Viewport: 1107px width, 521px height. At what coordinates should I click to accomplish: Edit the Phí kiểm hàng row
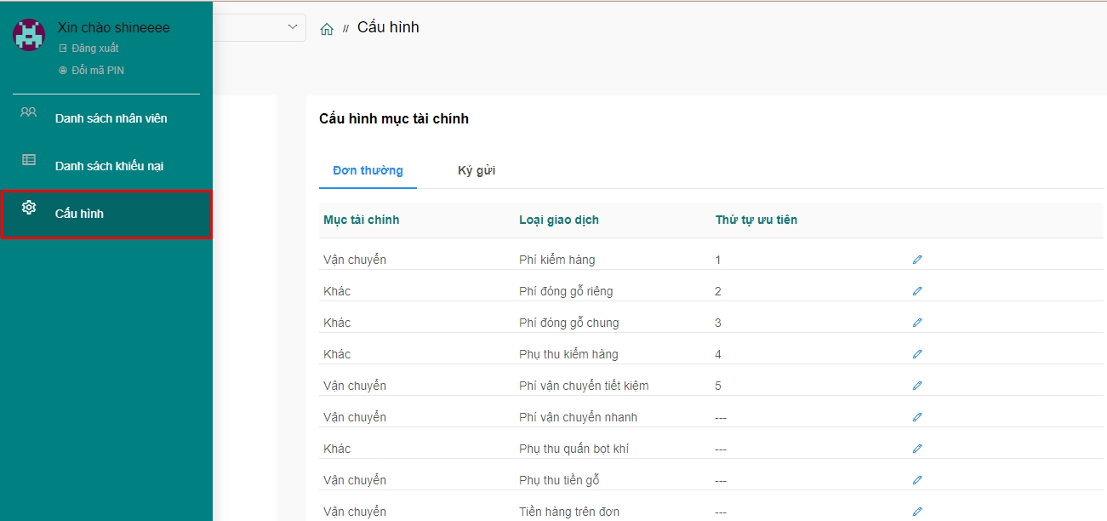click(x=917, y=260)
